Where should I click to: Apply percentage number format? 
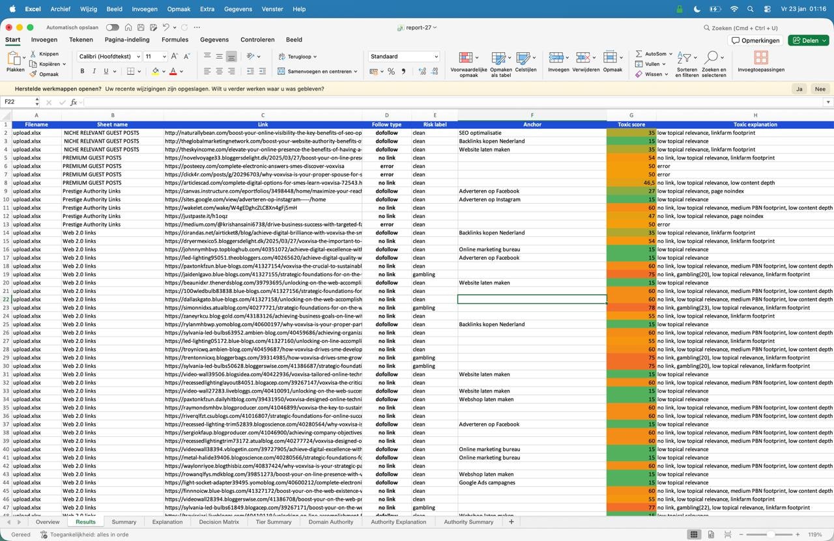(391, 70)
